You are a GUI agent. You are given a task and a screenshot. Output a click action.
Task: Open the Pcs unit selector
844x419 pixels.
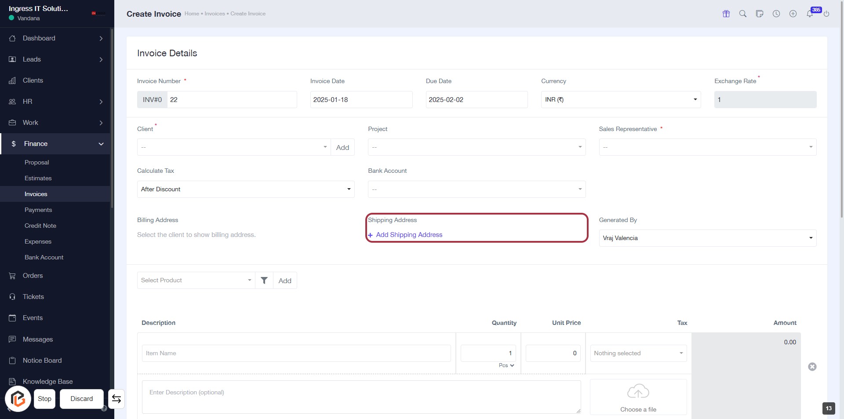click(x=506, y=365)
